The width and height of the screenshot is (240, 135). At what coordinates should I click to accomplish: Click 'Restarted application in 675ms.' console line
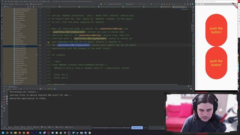(28, 98)
